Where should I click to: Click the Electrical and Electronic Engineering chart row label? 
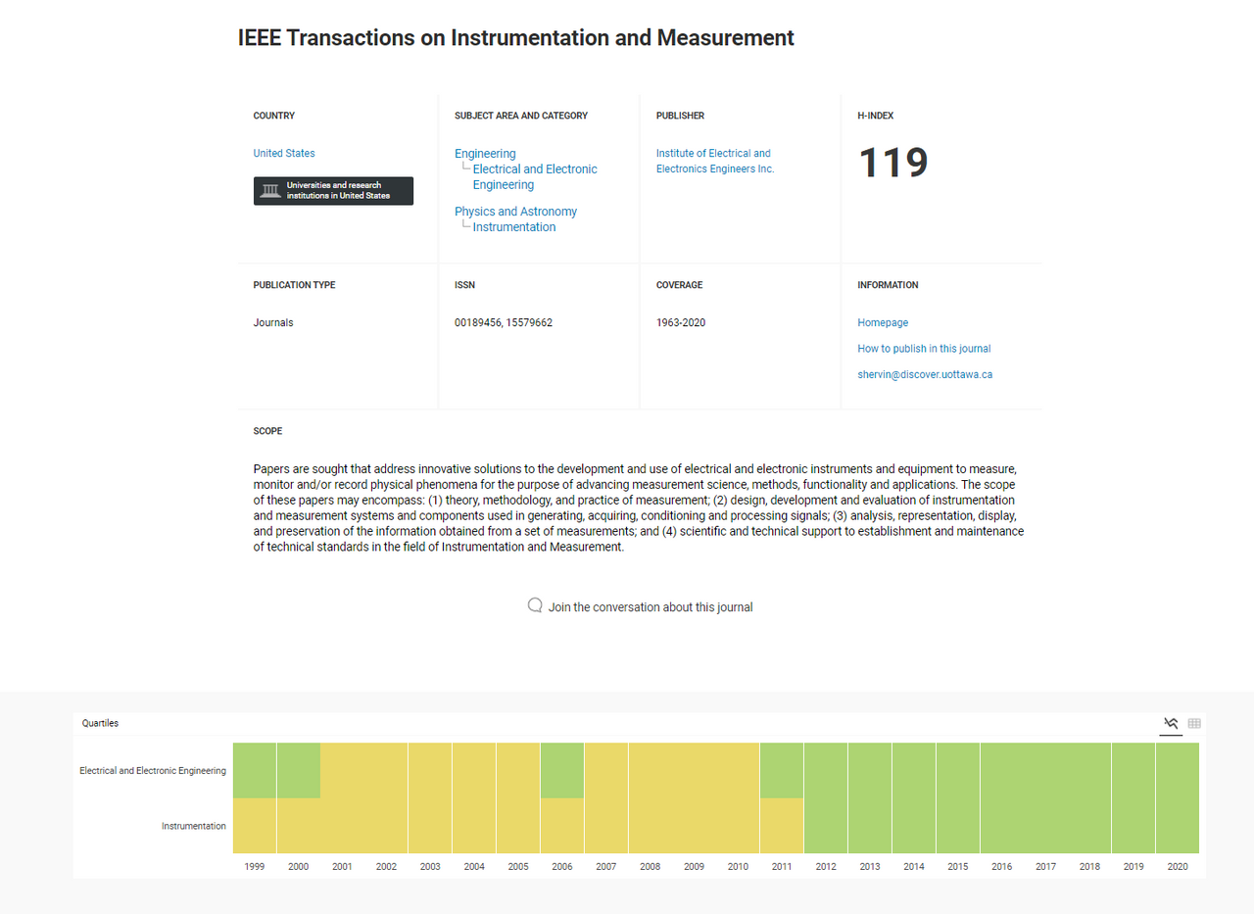tap(153, 771)
